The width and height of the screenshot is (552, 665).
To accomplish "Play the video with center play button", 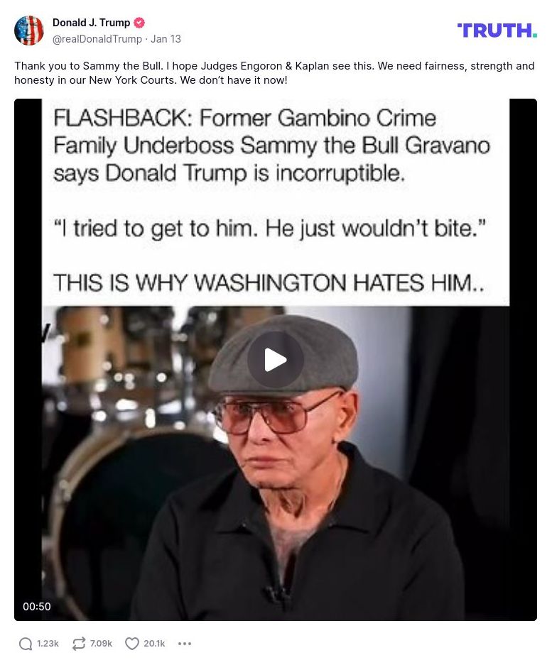I will click(276, 360).
